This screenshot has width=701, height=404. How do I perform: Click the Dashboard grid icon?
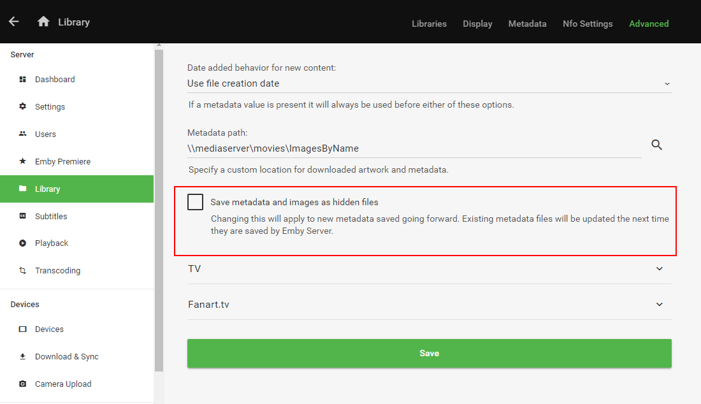23,80
